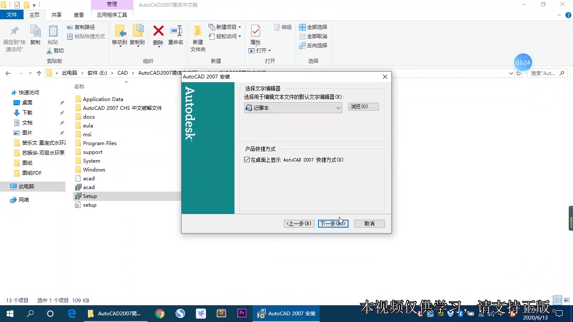Image resolution: width=573 pixels, height=322 pixels.
Task: Click the 上一步 Back button
Action: (299, 223)
